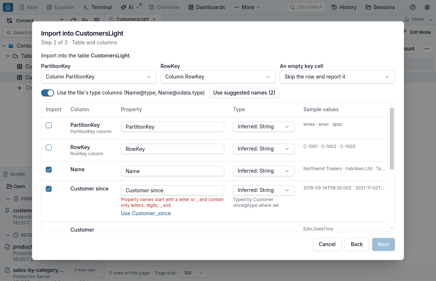Click the Open folder icon under Scripts

click(x=9, y=186)
